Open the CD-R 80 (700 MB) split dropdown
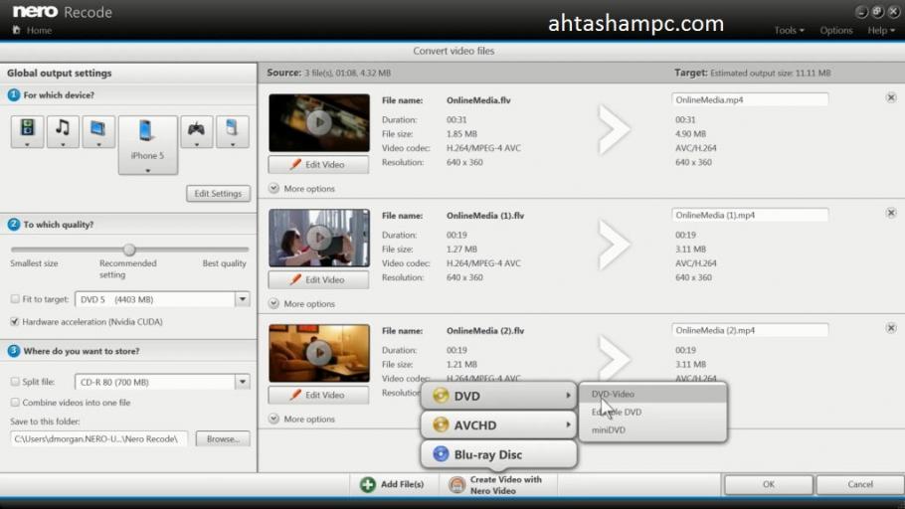The height and width of the screenshot is (509, 905). pos(243,382)
